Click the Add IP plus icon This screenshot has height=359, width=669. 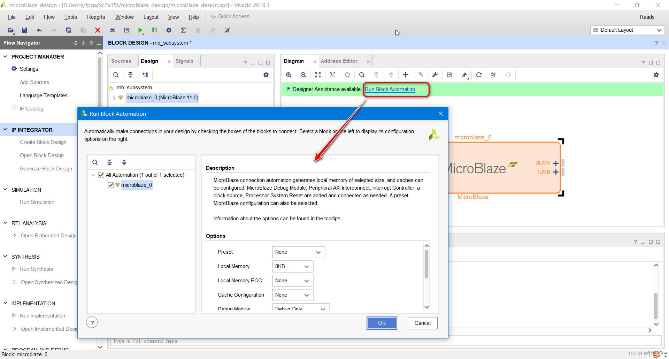point(406,75)
